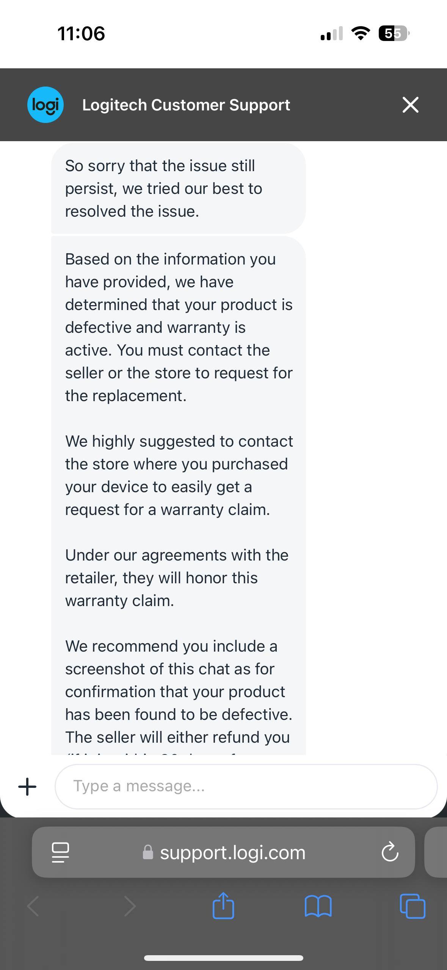Close the Logitech support chat

(410, 105)
